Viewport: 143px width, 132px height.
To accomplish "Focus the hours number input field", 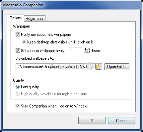I will click(76, 50).
